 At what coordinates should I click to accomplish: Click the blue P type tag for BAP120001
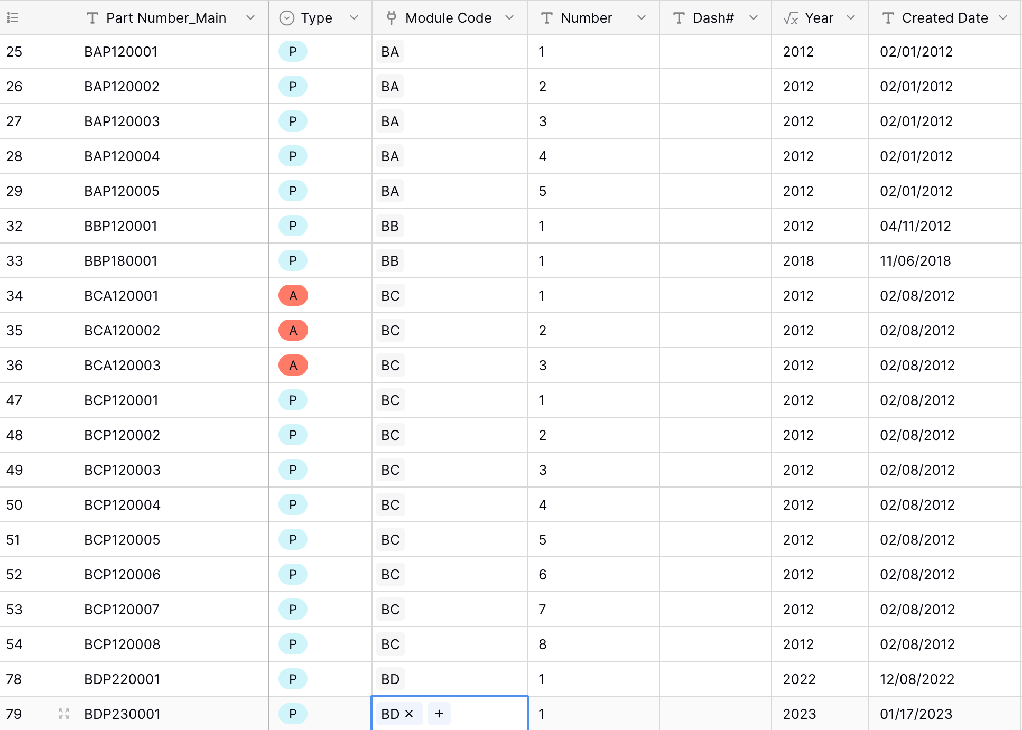293,51
